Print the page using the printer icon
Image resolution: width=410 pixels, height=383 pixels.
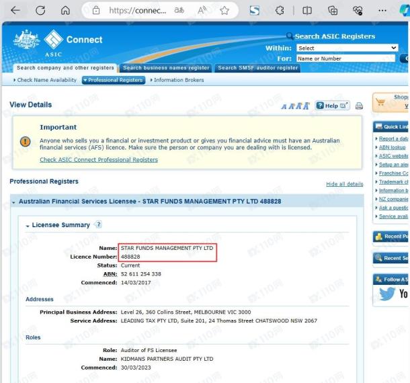pos(359,105)
